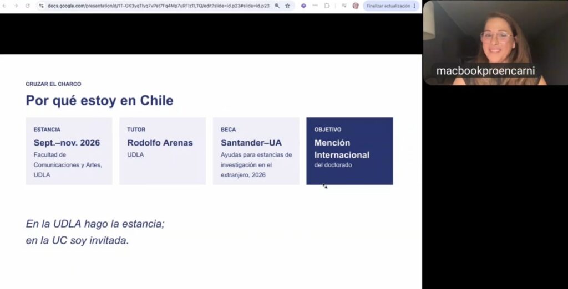Open the Chrome profile avatar

point(356,6)
